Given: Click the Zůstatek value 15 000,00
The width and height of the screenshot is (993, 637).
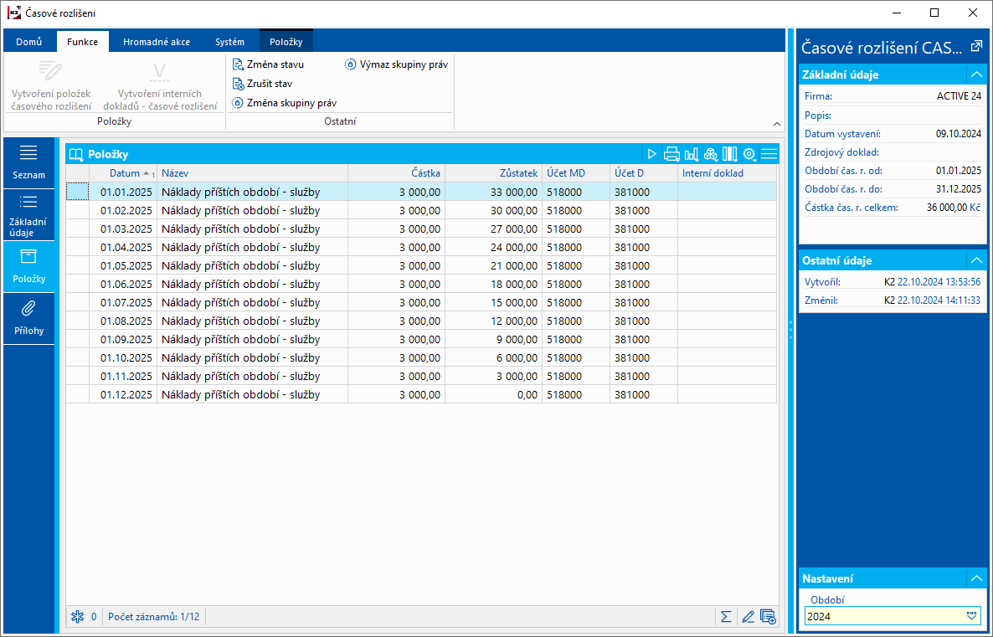Looking at the screenshot, I should [513, 302].
